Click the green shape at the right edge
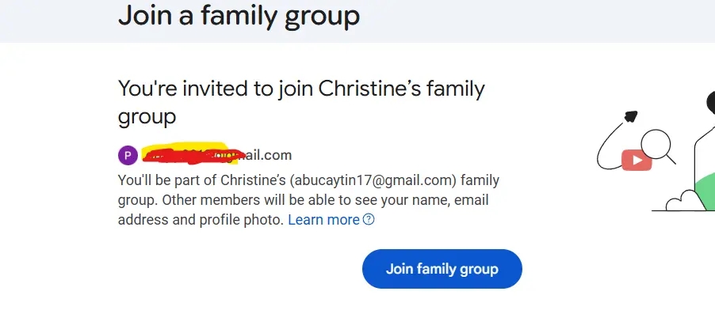Screen dimensions: 715x314 click(705, 191)
